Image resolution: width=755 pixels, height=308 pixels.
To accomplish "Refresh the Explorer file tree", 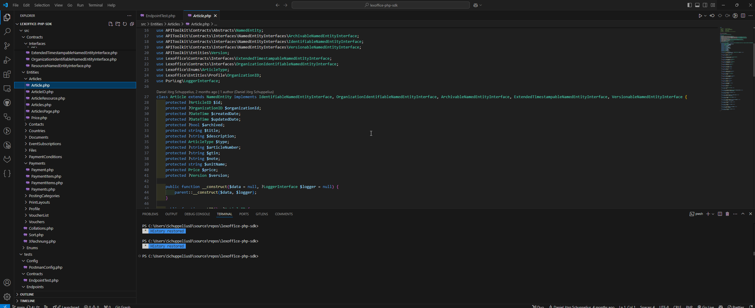I will tap(125, 24).
